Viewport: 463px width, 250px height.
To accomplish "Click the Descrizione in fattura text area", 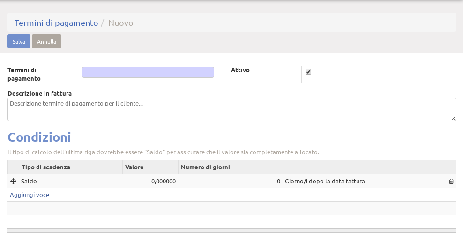I will tap(231, 109).
